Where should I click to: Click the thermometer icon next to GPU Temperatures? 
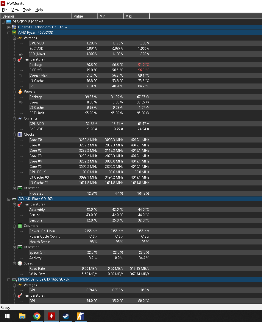pyautogui.click(x=20, y=295)
